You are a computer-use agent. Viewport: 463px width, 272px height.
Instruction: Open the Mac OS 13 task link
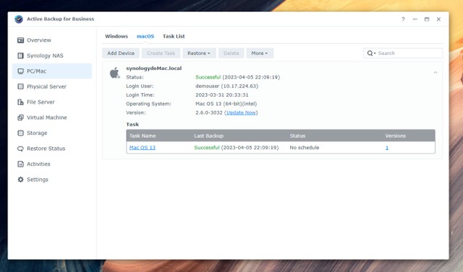[x=143, y=148]
